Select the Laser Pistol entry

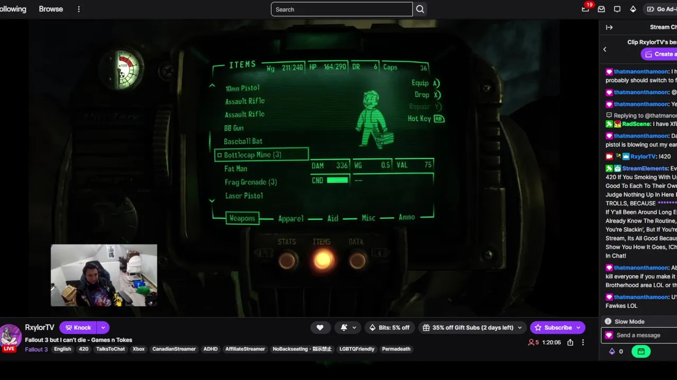(244, 196)
